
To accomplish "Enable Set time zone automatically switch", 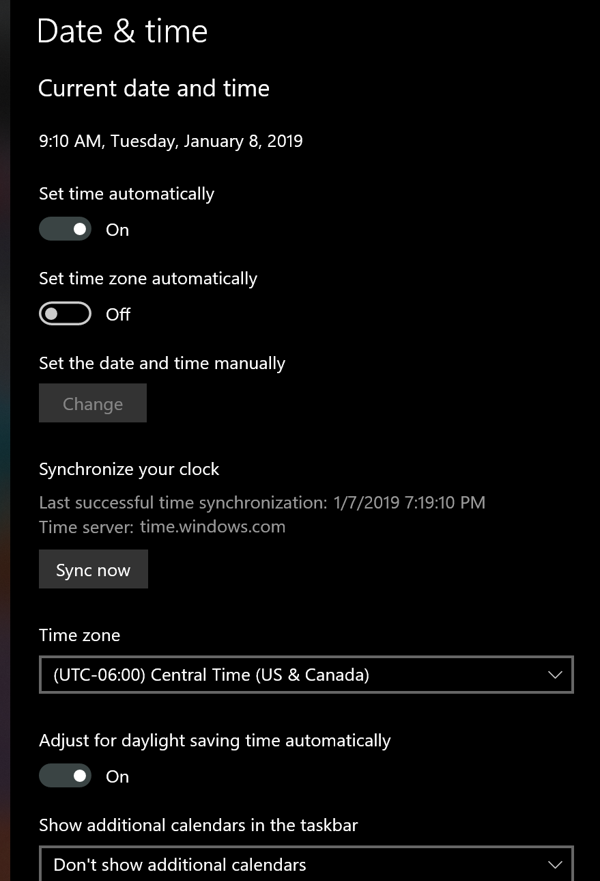I will [65, 314].
